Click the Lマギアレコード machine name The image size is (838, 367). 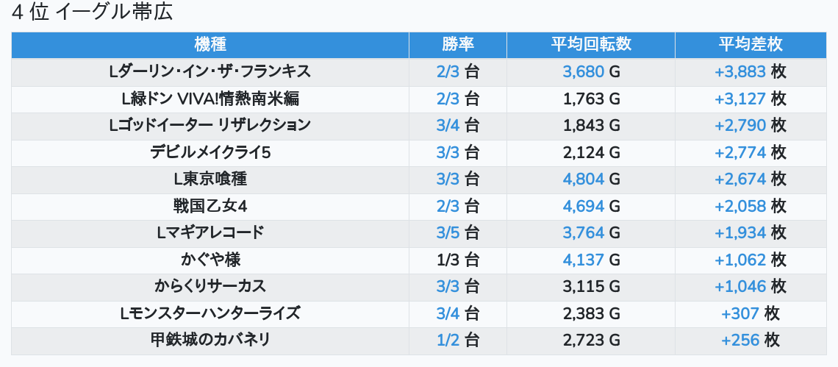[210, 233]
